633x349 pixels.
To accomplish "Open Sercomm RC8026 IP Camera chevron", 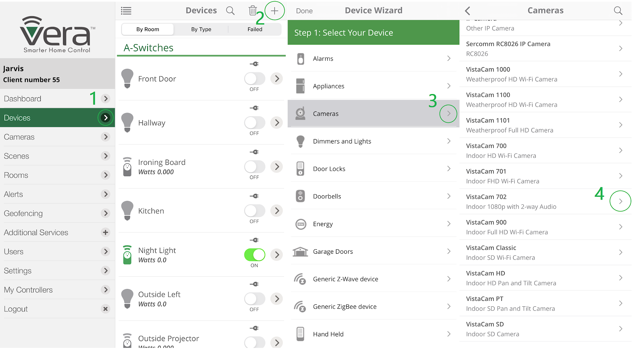I will coord(620,48).
